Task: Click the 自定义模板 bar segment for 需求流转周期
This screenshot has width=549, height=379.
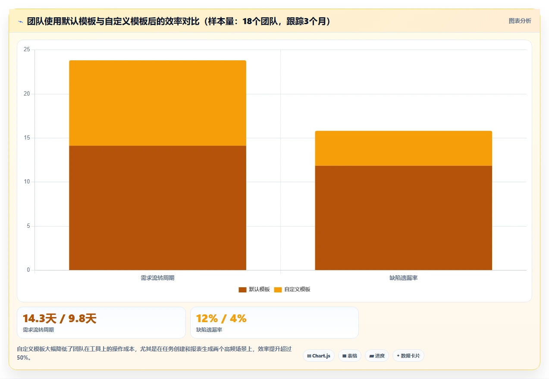Action: point(158,103)
